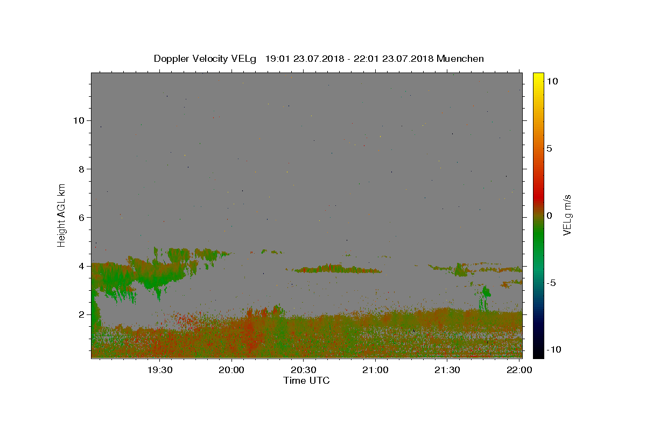
Task: Select the 'Time UTC' axis label
Action: pos(306,381)
